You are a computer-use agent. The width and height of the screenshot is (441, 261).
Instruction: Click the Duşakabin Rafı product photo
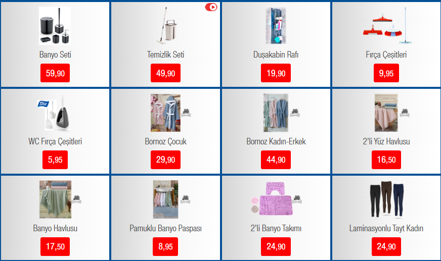point(276,26)
